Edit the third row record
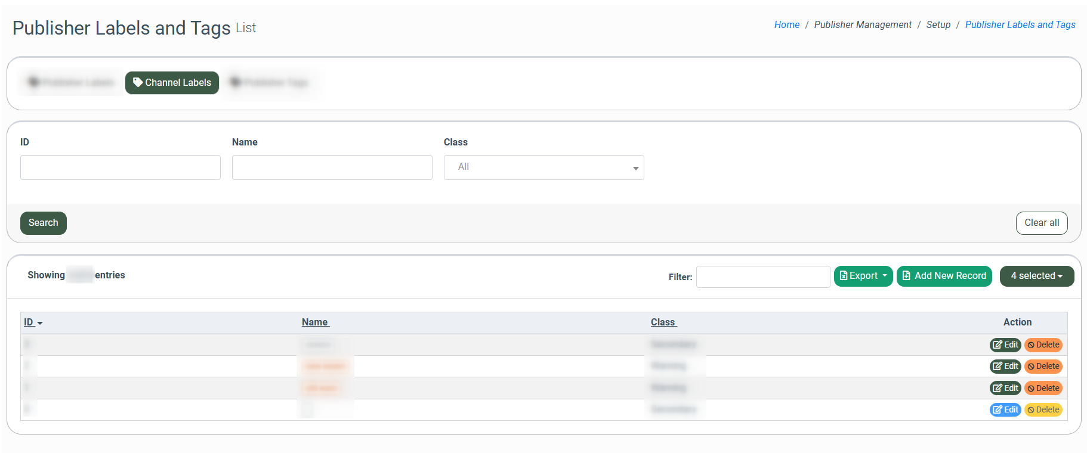 [x=1005, y=389]
